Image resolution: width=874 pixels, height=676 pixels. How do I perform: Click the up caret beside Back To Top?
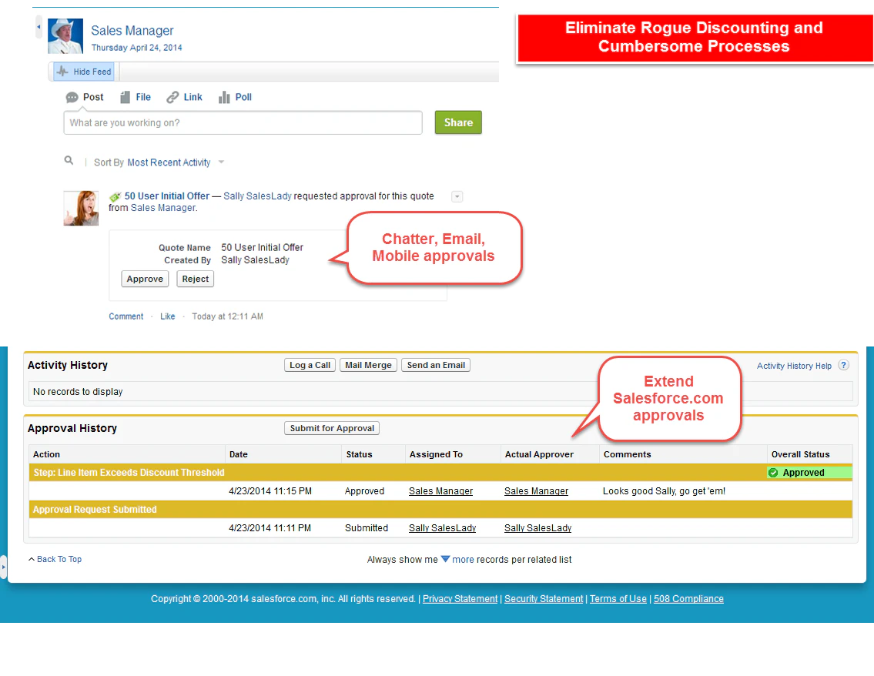(x=32, y=559)
